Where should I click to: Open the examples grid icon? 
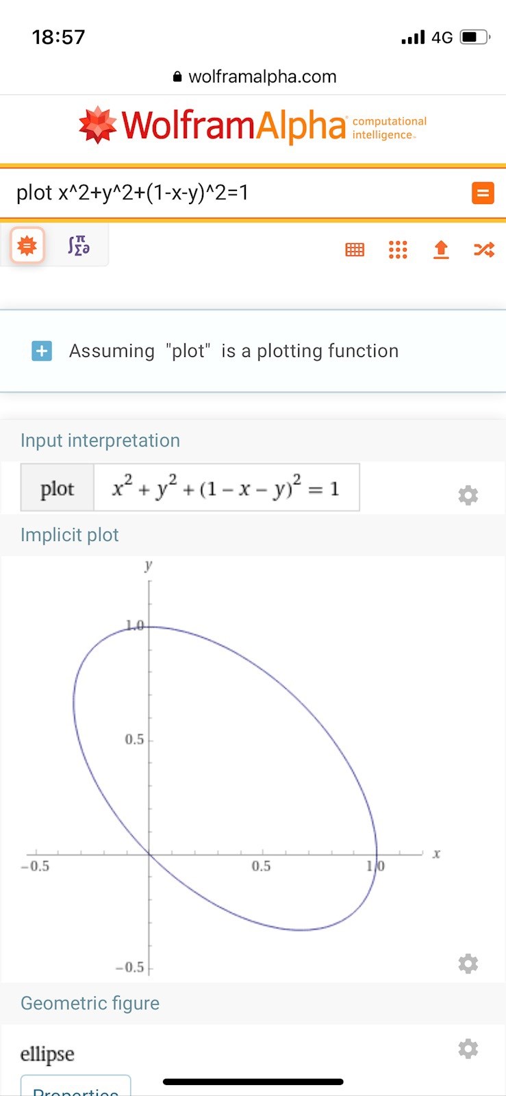click(398, 250)
